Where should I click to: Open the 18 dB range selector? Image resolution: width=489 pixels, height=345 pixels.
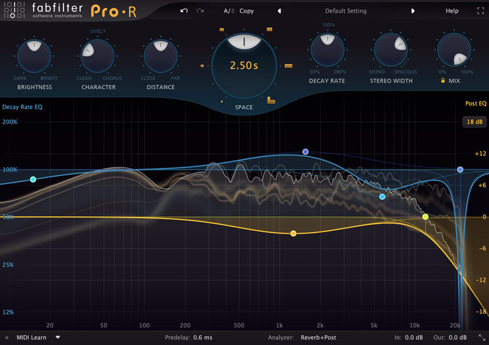coord(474,122)
